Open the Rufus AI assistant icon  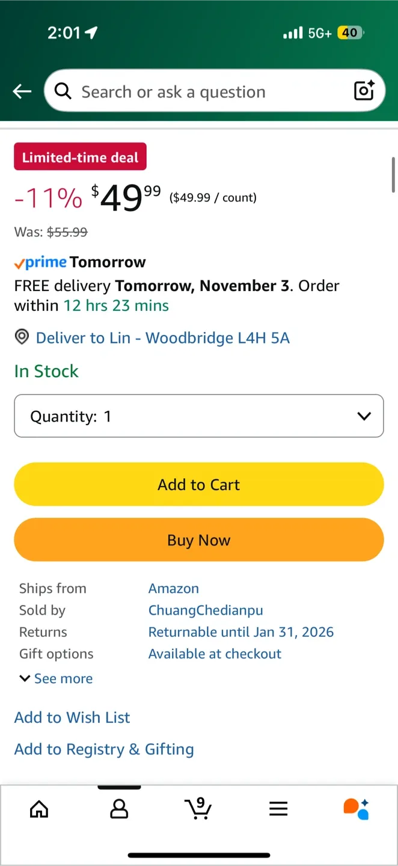pos(356,809)
